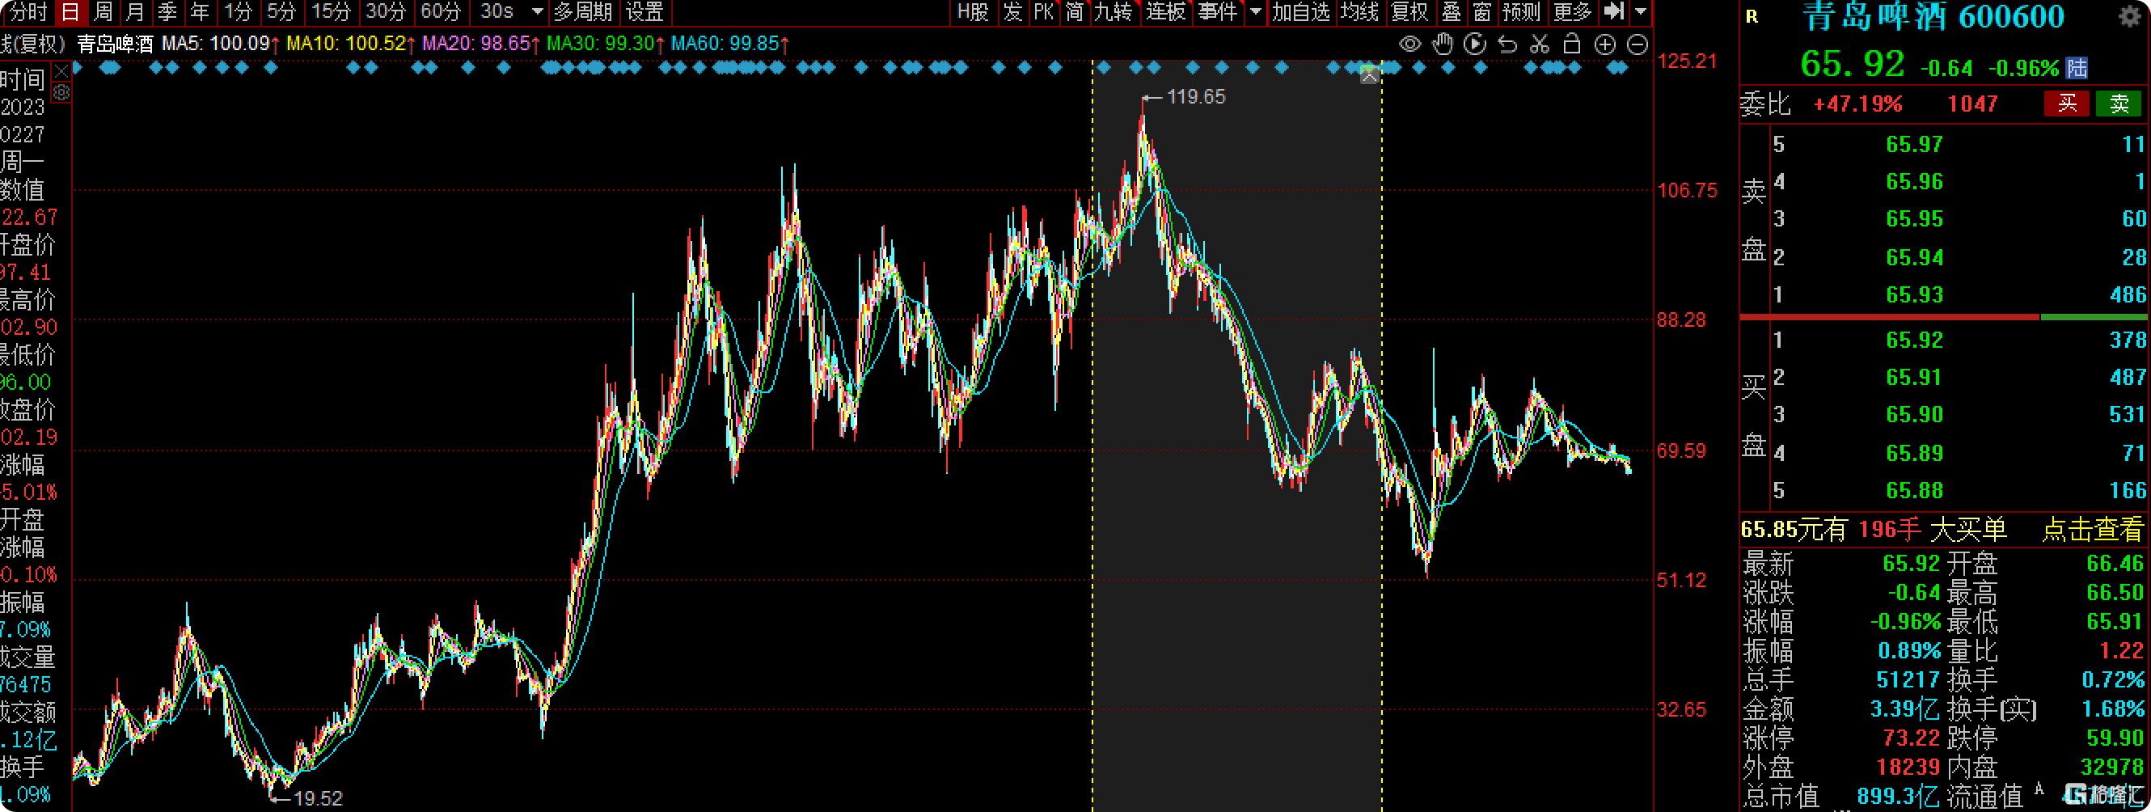Switch to the 周 weekly chart tab
Screen dimensions: 2151x812
[103, 11]
